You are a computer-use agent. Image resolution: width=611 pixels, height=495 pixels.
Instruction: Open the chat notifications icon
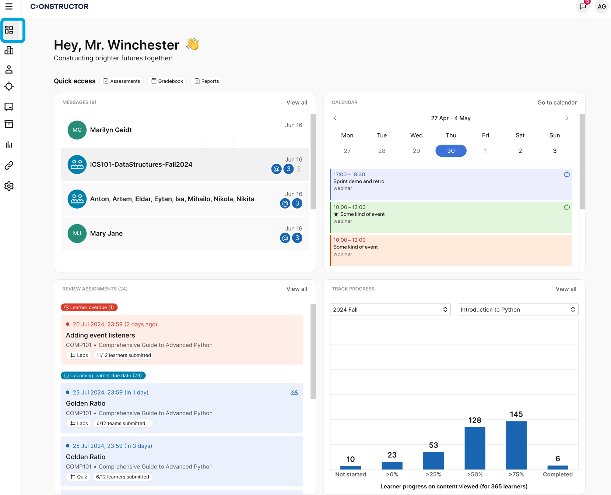pos(583,7)
